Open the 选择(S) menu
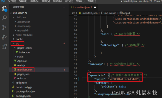This screenshot has height=98, width=162. tap(34, 1)
